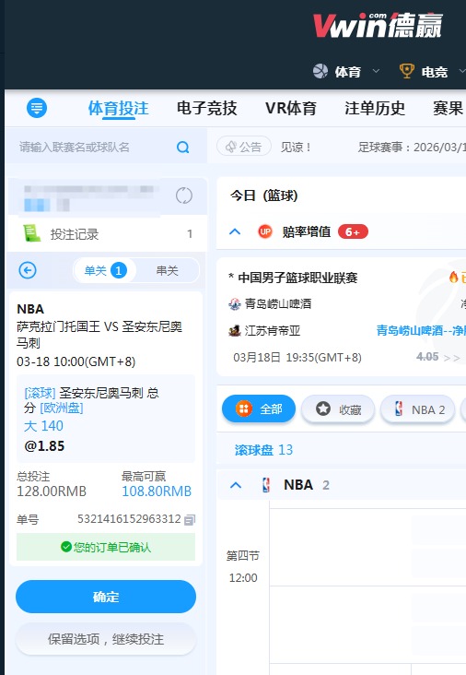Click the announcement megaphone badge

[244, 147]
